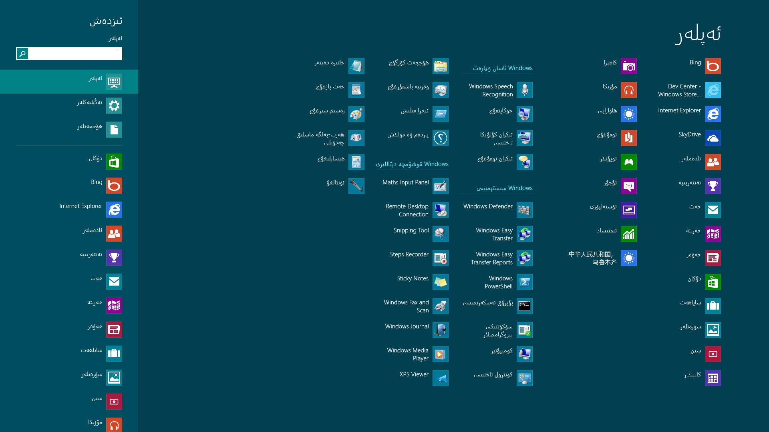Choose Store in the search pane list
The width and height of the screenshot is (769, 432).
(x=69, y=162)
